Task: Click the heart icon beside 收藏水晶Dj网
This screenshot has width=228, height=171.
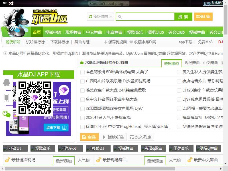Action: tap(131, 42)
